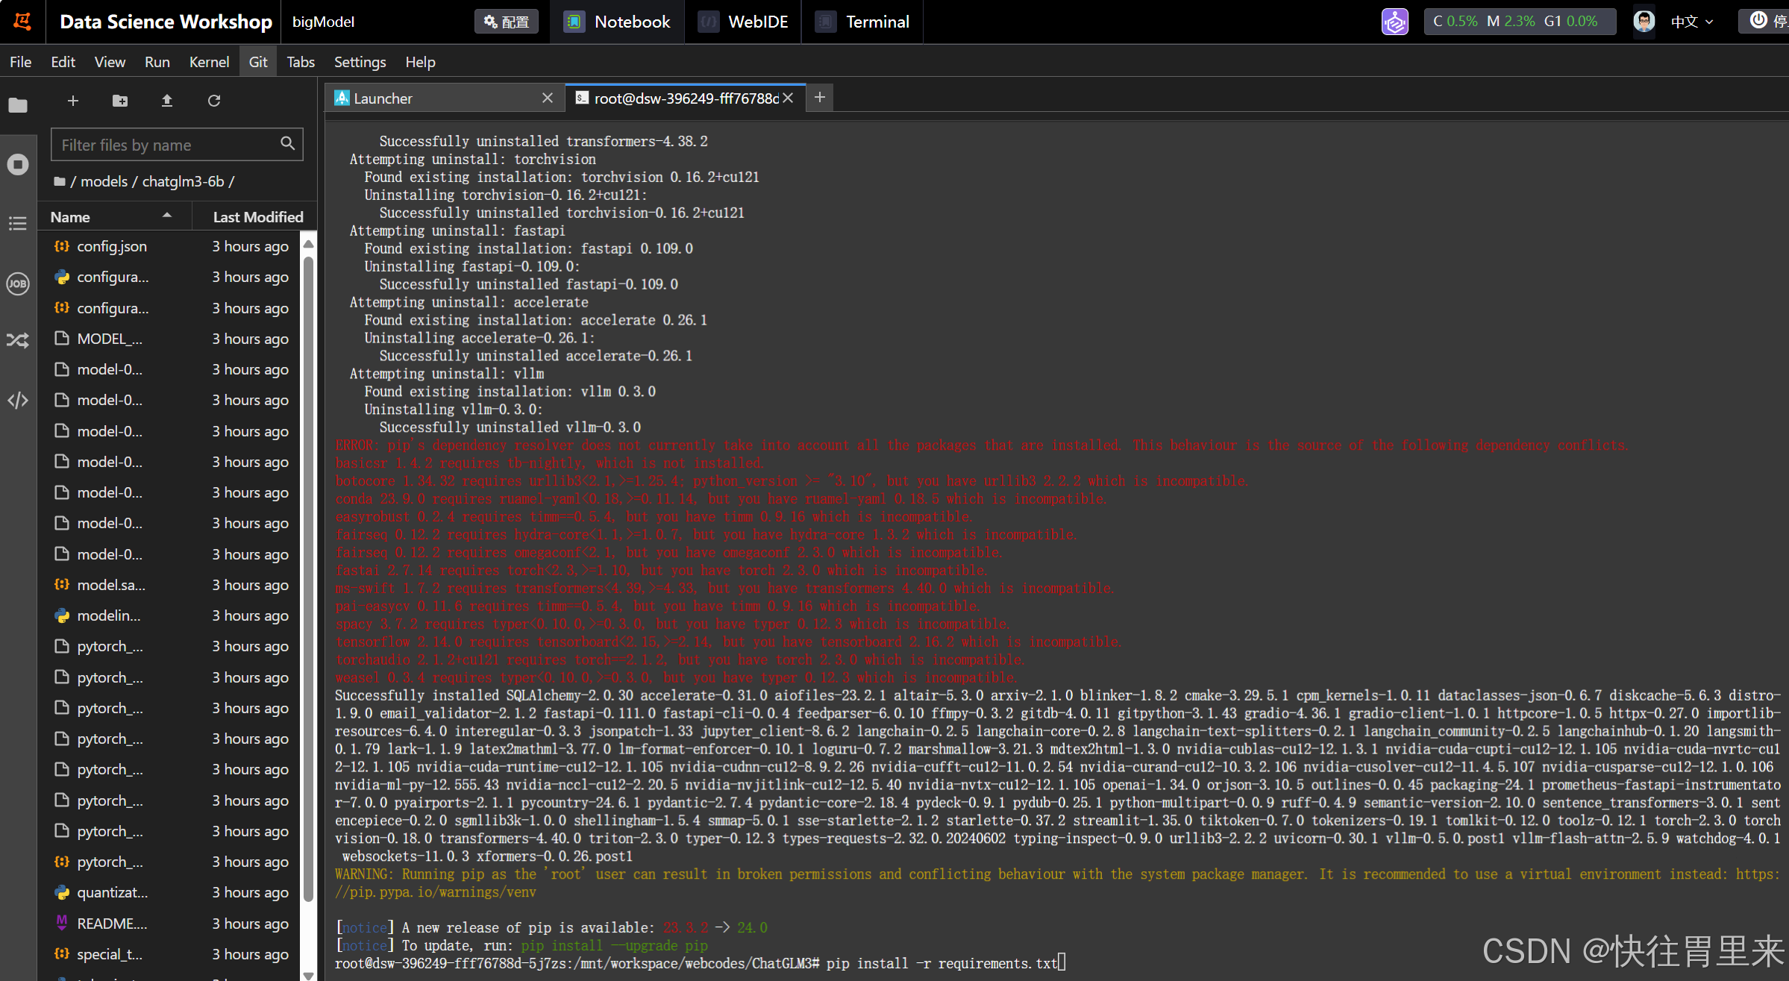Open the 中文 language dropdown
Image resolution: width=1789 pixels, height=981 pixels.
pos(1691,22)
